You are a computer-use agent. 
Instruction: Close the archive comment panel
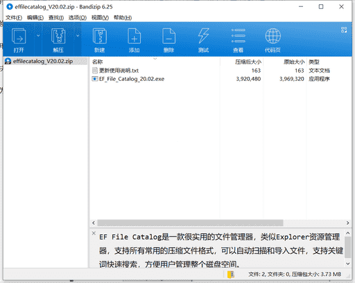click(x=94, y=233)
